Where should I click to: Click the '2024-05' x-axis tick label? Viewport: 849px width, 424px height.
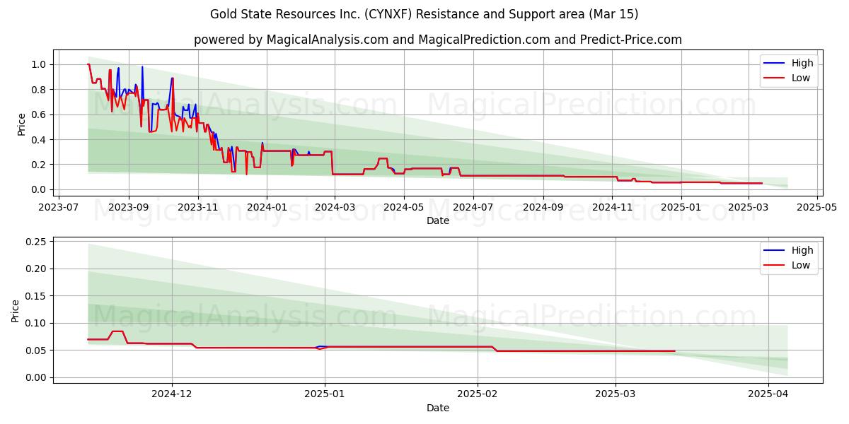click(403, 208)
